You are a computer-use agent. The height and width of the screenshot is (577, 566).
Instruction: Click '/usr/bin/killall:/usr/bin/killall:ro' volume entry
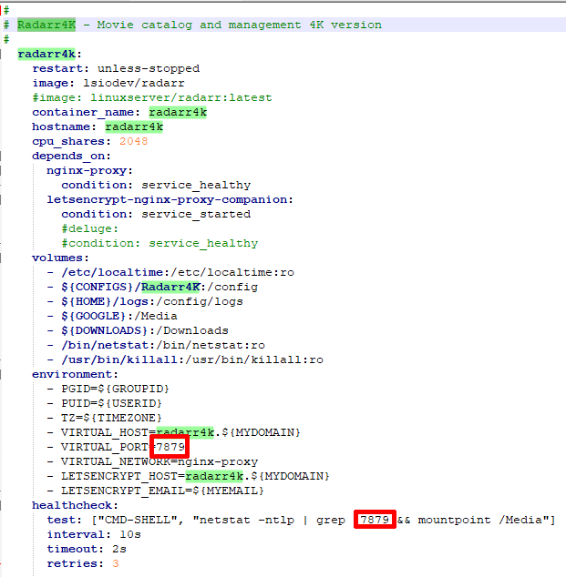[192, 359]
